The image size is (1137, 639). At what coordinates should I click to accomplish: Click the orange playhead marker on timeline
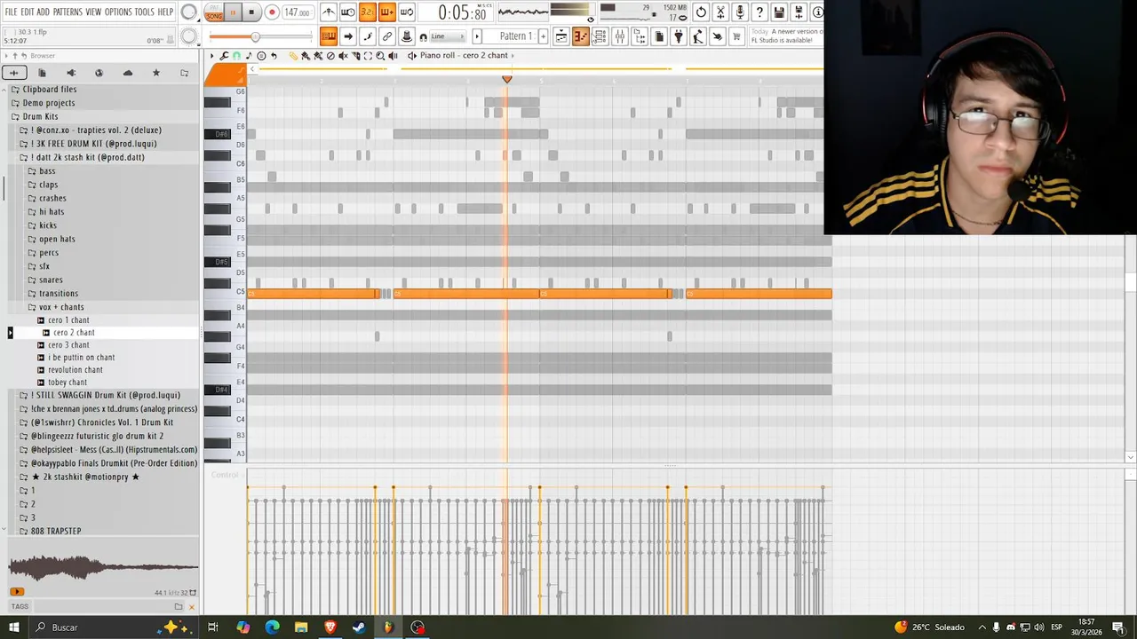pyautogui.click(x=506, y=79)
